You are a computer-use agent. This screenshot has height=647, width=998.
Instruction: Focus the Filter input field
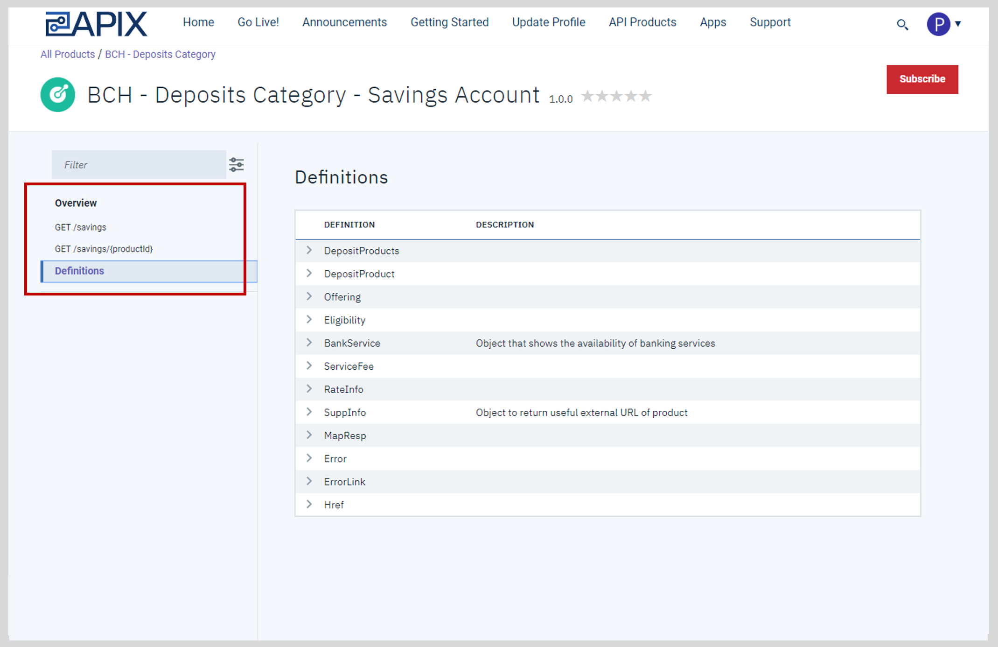[139, 164]
